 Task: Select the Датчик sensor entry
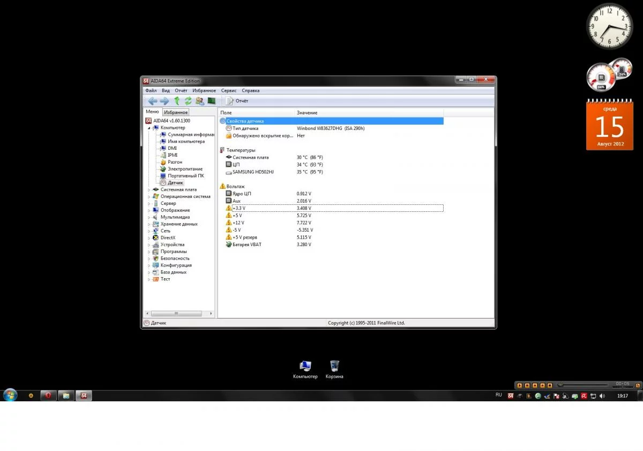[x=171, y=183]
